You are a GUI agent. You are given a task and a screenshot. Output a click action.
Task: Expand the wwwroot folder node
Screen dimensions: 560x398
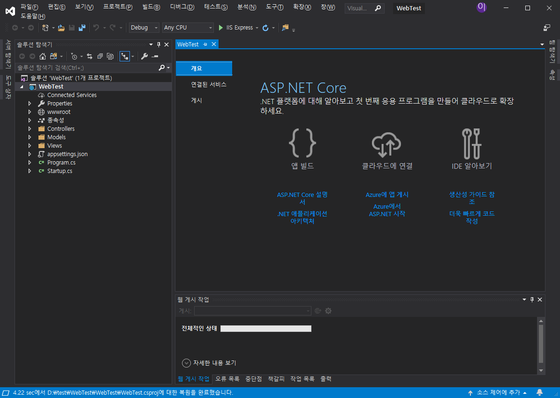coord(30,112)
